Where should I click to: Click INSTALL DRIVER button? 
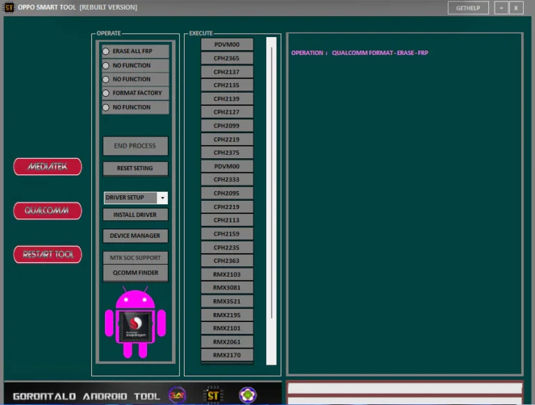pos(135,215)
